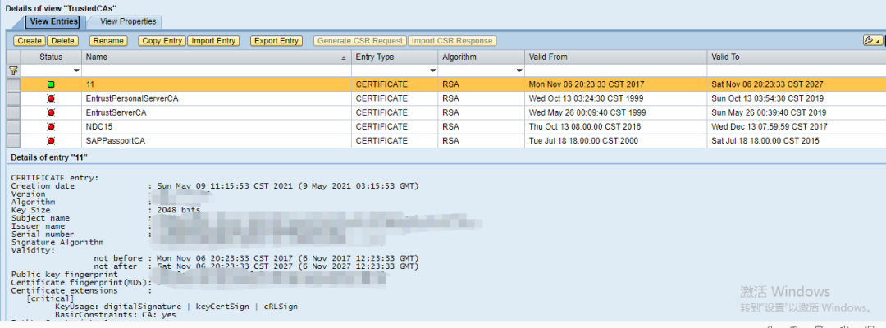The width and height of the screenshot is (886, 328).
Task: Open the Entry Type filter dropdown
Action: (x=433, y=71)
